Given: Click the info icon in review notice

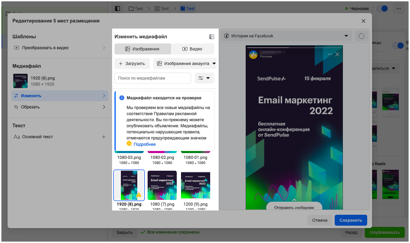Looking at the screenshot, I should click(x=122, y=98).
